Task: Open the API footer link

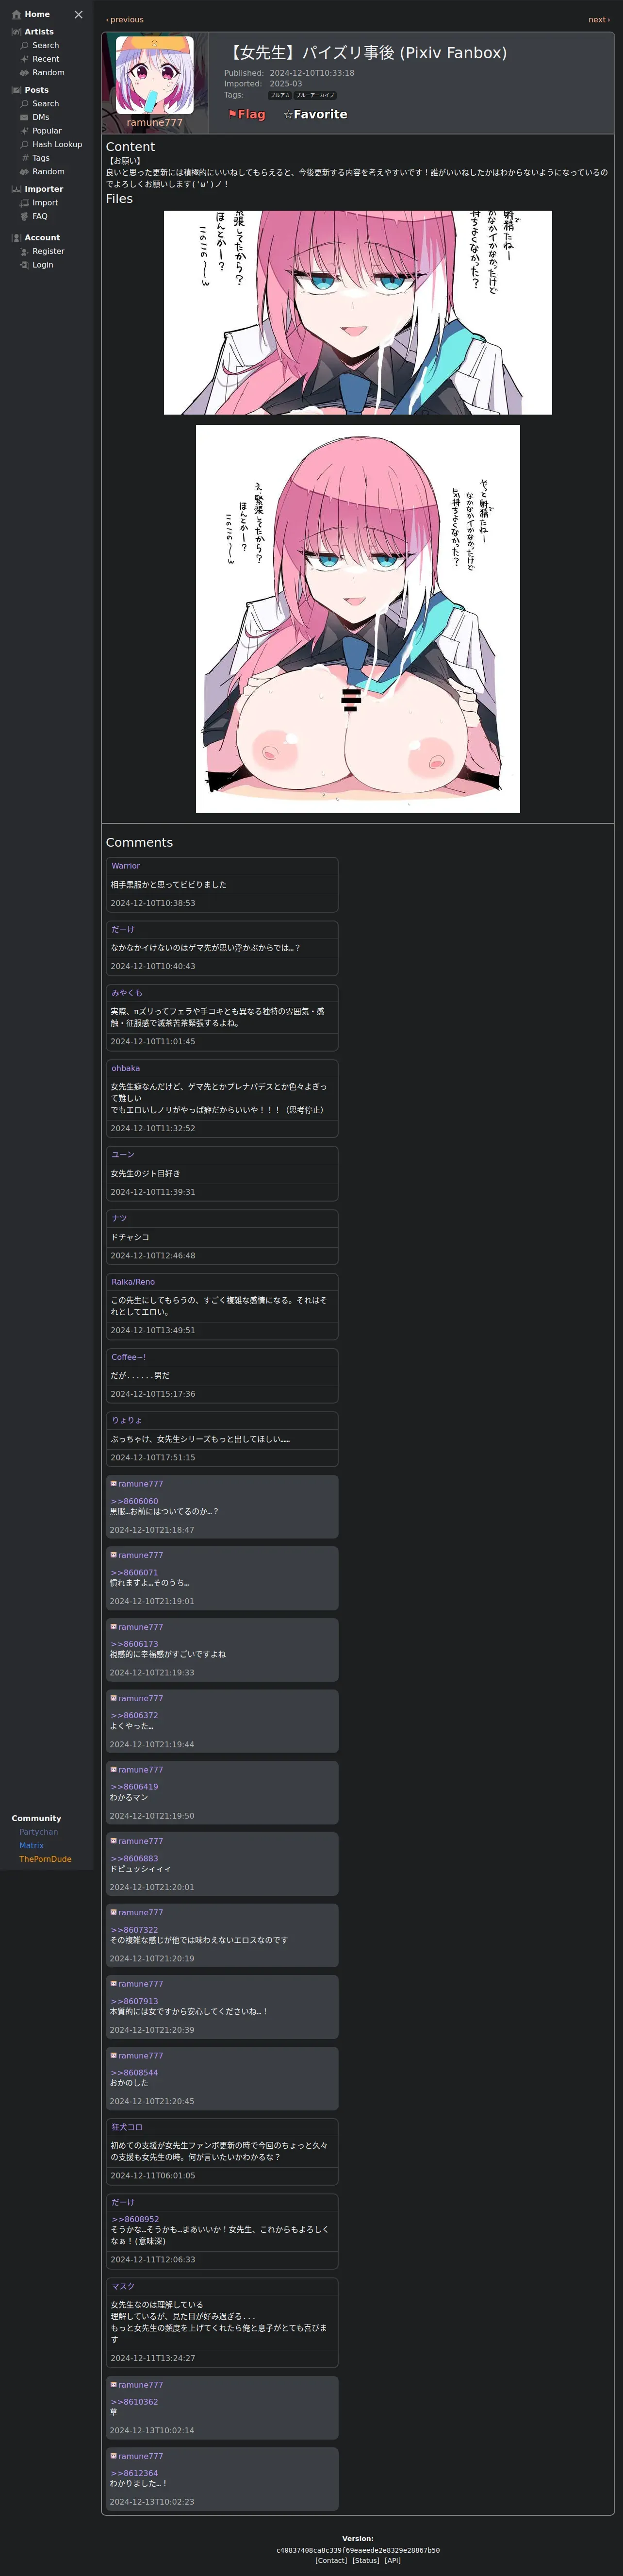Action: 392,2560
